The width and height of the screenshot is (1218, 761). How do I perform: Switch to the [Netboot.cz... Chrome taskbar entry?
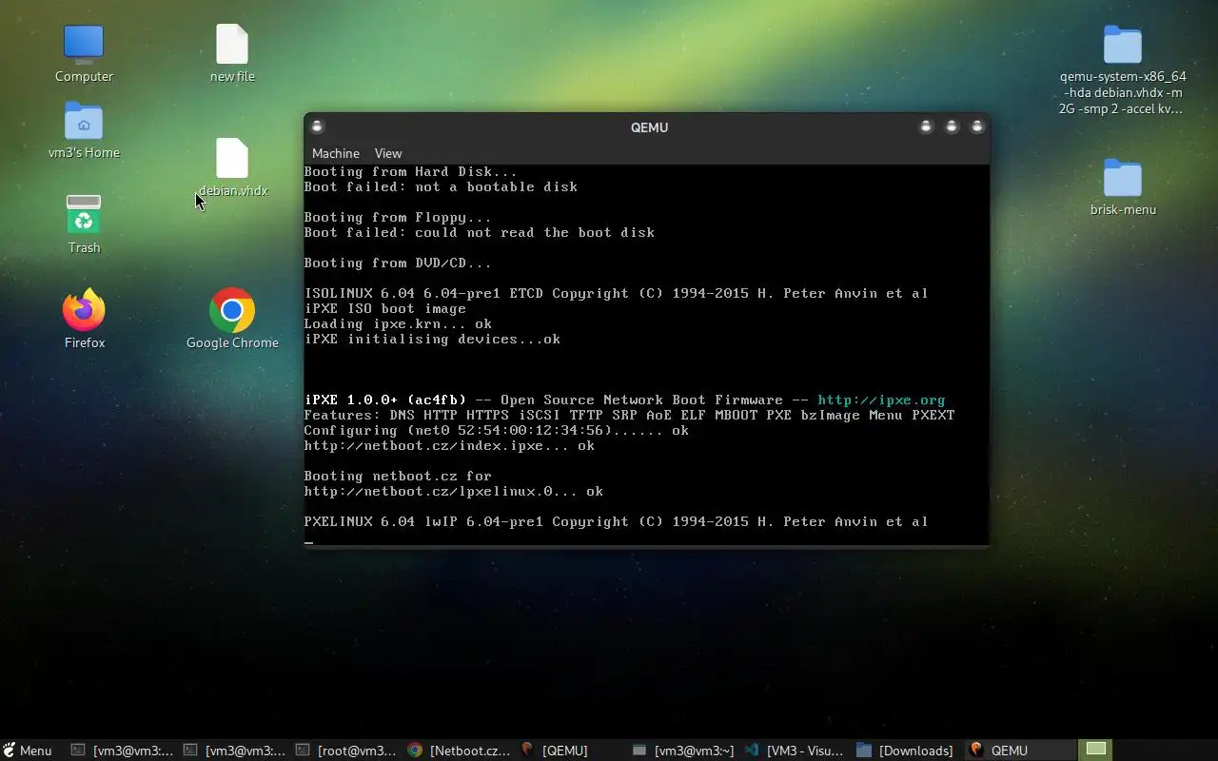(x=460, y=751)
